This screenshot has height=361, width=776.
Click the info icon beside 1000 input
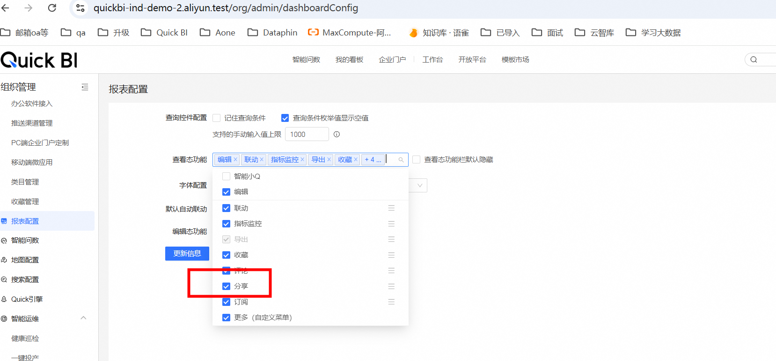tap(337, 134)
